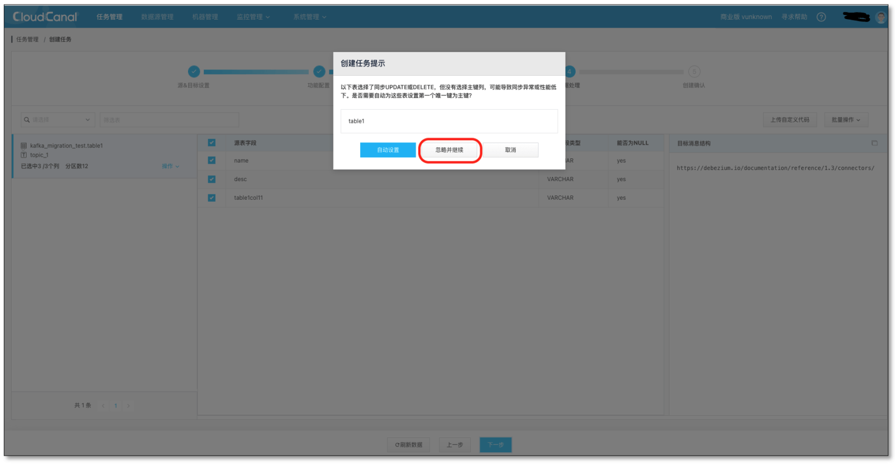Image resolution: width=895 pixels, height=464 pixels.
Task: Click the topic icon beside topic_1
Action: 23,155
